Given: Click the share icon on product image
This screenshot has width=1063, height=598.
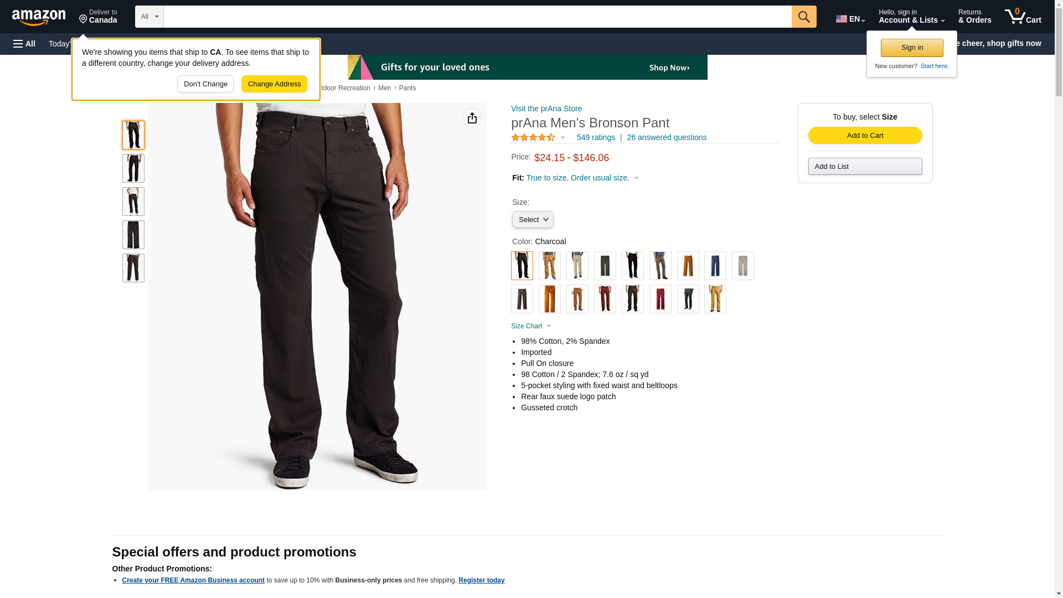Looking at the screenshot, I should (x=472, y=118).
